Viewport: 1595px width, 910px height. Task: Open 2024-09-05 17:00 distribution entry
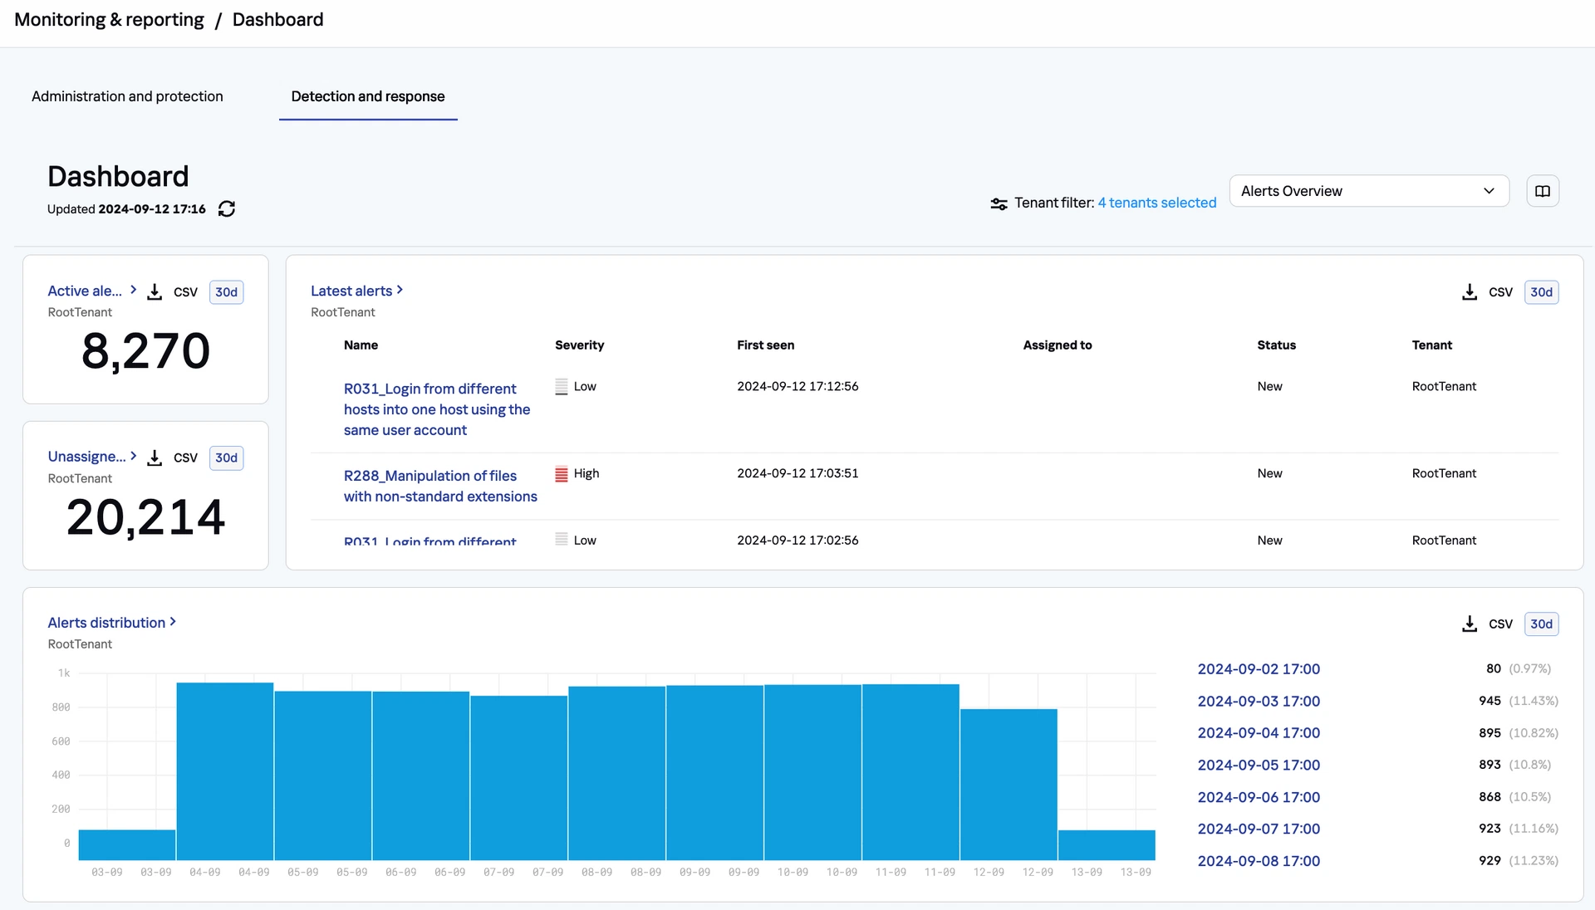click(x=1258, y=765)
